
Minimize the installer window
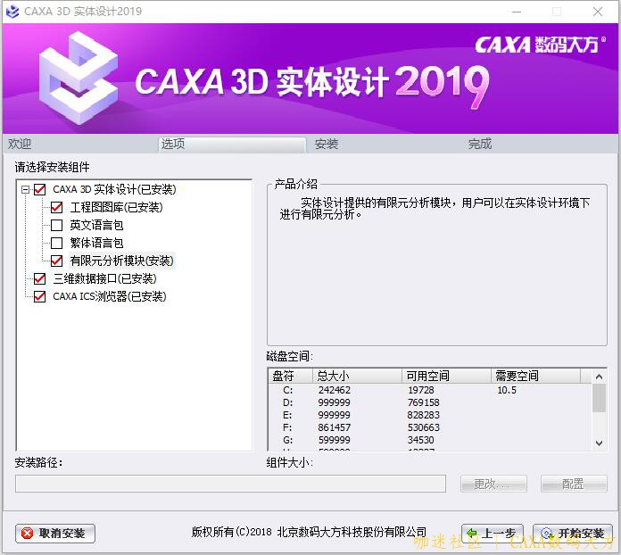pos(517,12)
